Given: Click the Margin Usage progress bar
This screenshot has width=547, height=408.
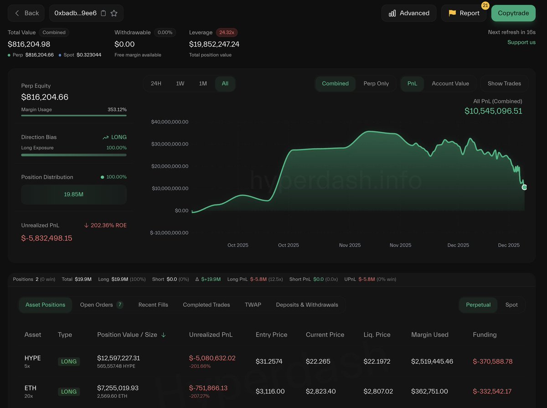Looking at the screenshot, I should (73, 115).
